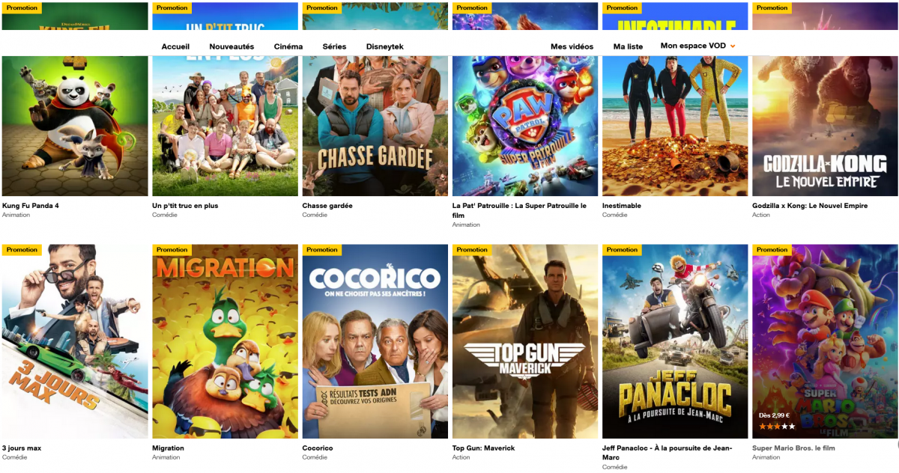Click the Super Mario Bros. star rating
The width and height of the screenshot is (899, 473).
click(x=777, y=426)
